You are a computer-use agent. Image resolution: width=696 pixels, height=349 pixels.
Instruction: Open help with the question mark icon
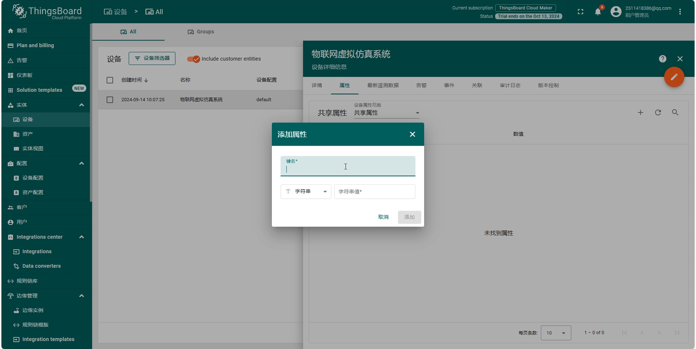(x=663, y=59)
